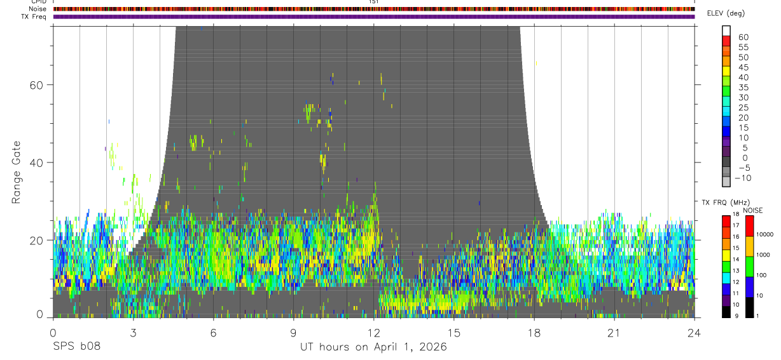The height and width of the screenshot is (360, 781).
Task: Click the red swatch in the NOISE color bar
Action: point(749,226)
